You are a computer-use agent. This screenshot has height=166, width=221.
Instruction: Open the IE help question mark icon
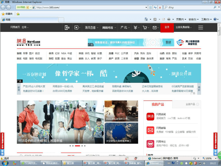point(215,19)
